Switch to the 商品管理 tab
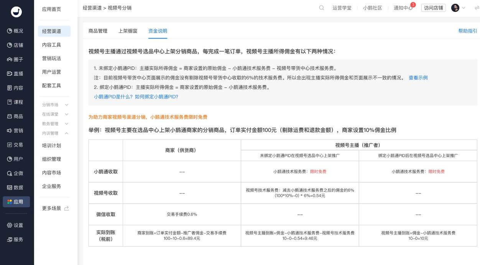Screen dimensions: 480x265 98,31
